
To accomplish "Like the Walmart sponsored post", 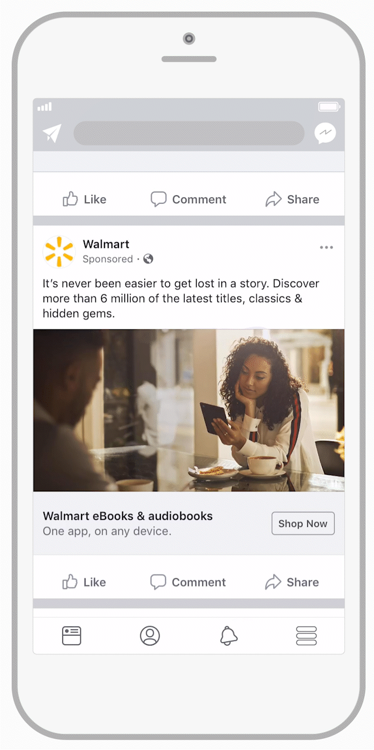I will tap(84, 582).
